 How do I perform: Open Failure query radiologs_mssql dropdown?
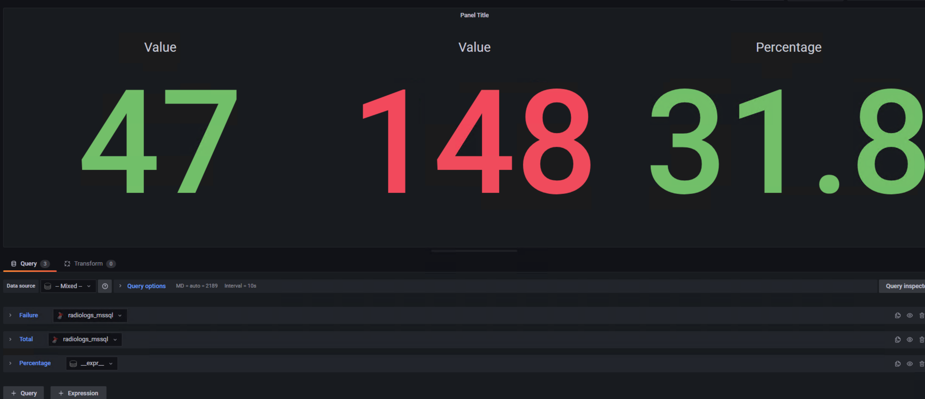pos(90,315)
